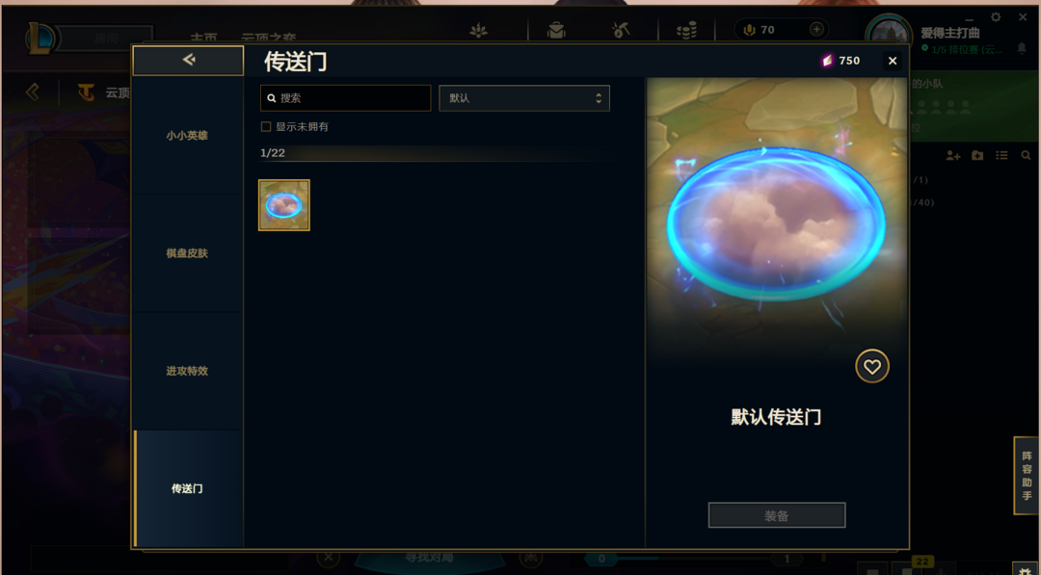Switch to the 小小英雄 tab
Image resolution: width=1041 pixels, height=575 pixels.
(x=188, y=135)
